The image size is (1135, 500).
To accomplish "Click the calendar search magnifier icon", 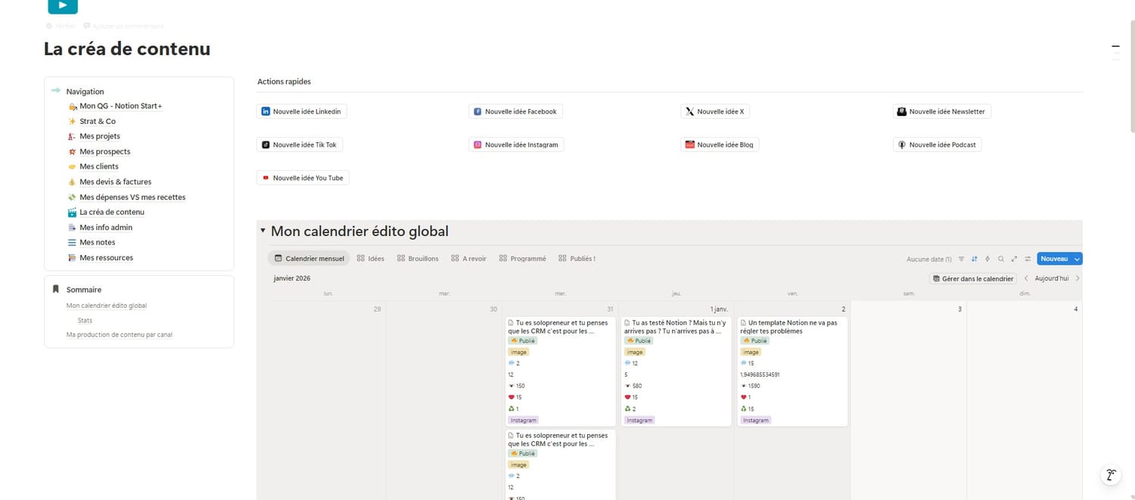I will click(x=1001, y=259).
